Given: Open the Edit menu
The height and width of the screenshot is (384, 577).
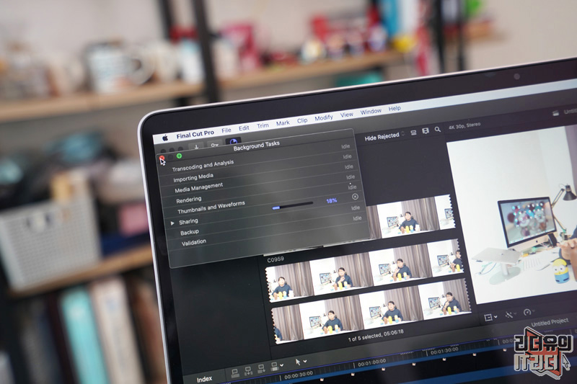Looking at the screenshot, I should [244, 128].
